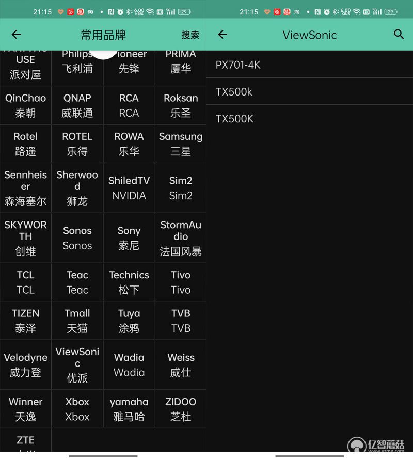
Task: Choose the Samsung 三星 brand
Action: coord(181,144)
